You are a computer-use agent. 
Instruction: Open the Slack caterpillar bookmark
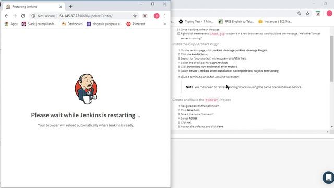pyautogui.click(x=39, y=24)
